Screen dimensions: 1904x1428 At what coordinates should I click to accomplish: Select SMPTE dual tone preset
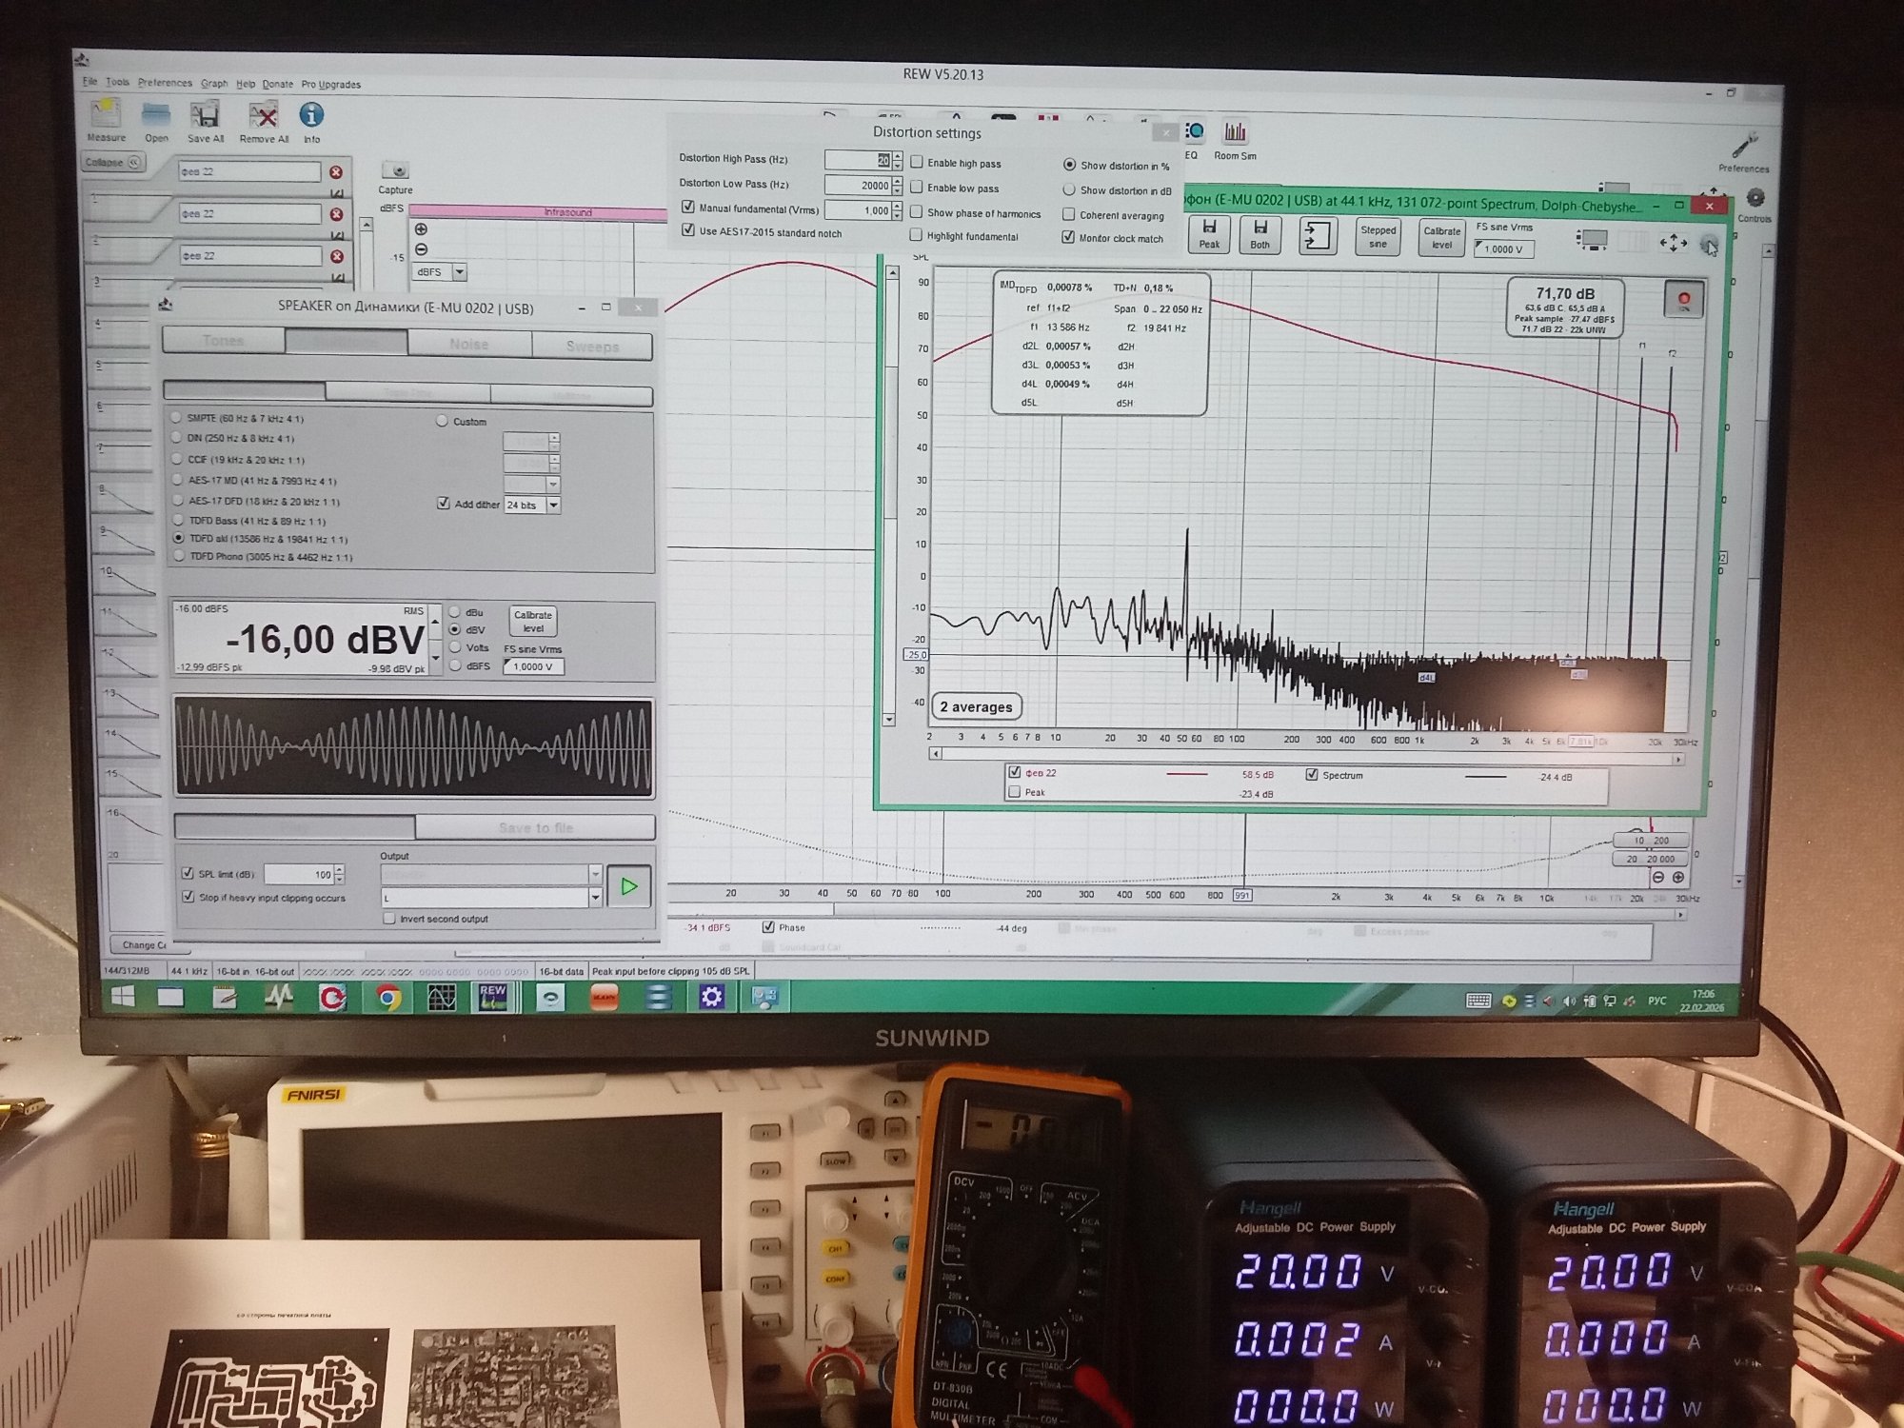coord(177,418)
